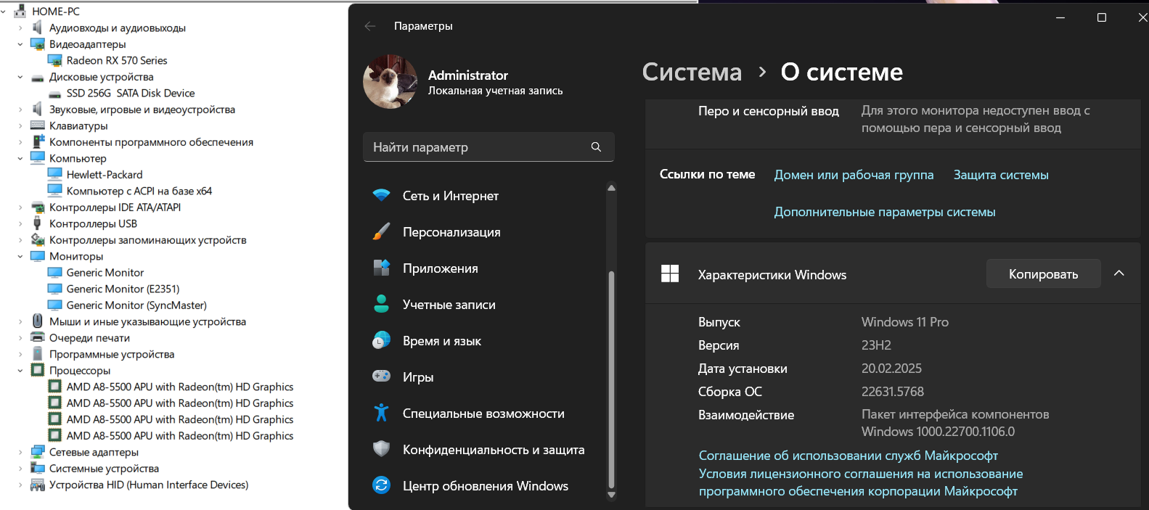Image resolution: width=1149 pixels, height=510 pixels.
Task: Click the Windows 11 Pro edition value
Action: click(x=905, y=322)
